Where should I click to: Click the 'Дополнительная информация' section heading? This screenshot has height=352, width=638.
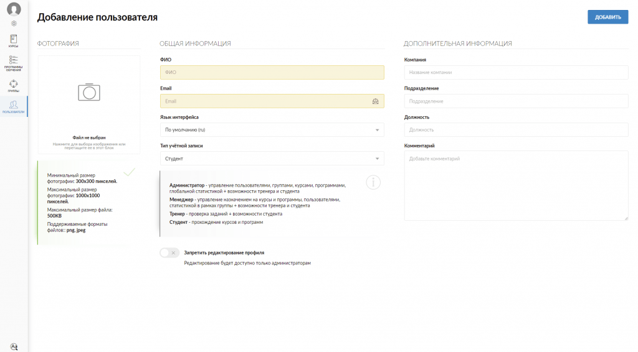click(458, 44)
